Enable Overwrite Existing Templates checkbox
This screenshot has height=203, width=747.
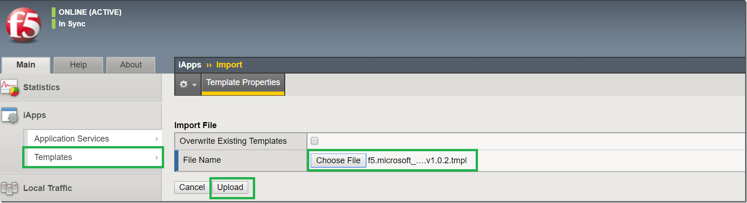[314, 141]
